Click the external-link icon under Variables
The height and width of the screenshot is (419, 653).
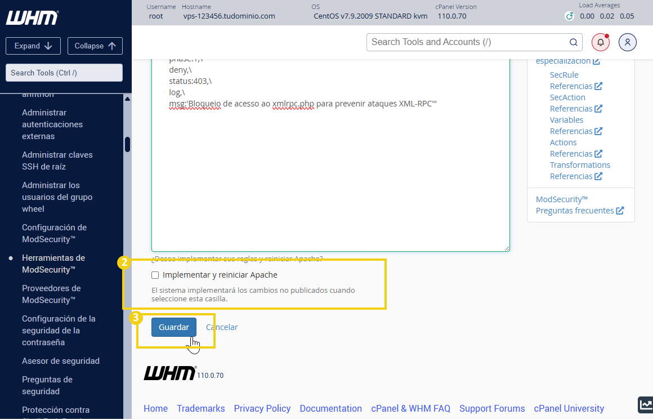click(x=598, y=131)
